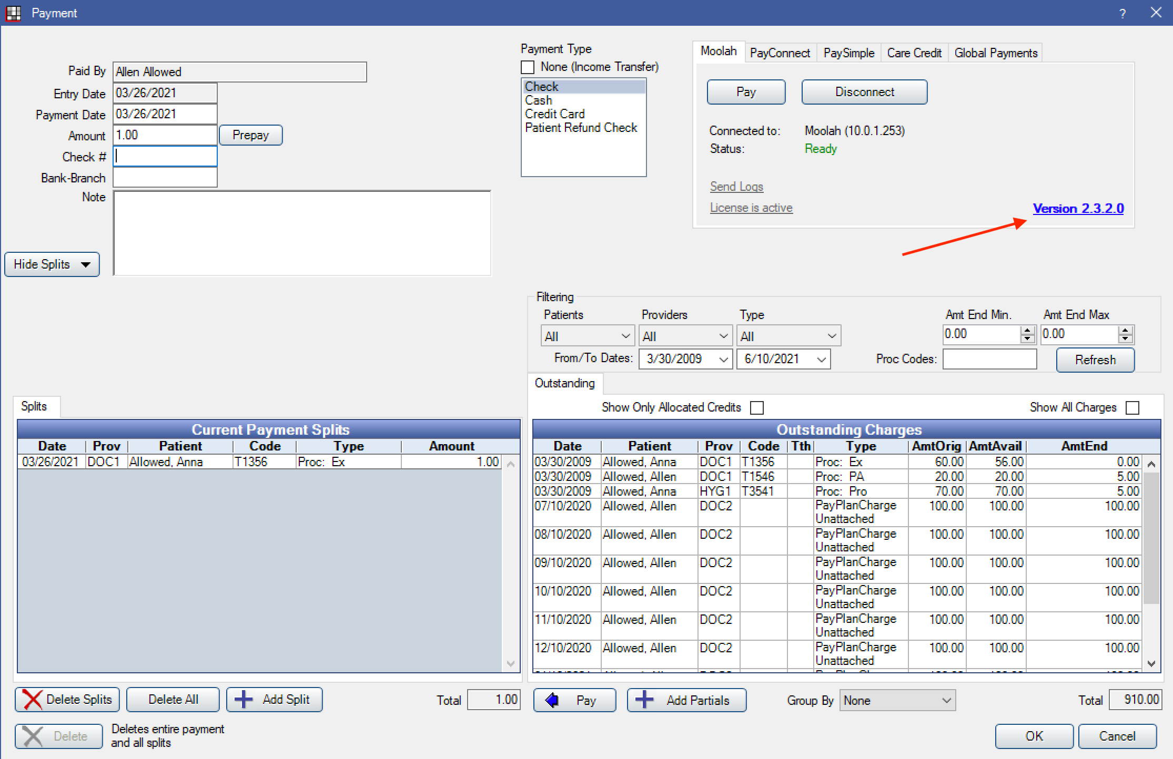Click into the Note text area
The width and height of the screenshot is (1173, 759).
tap(302, 233)
